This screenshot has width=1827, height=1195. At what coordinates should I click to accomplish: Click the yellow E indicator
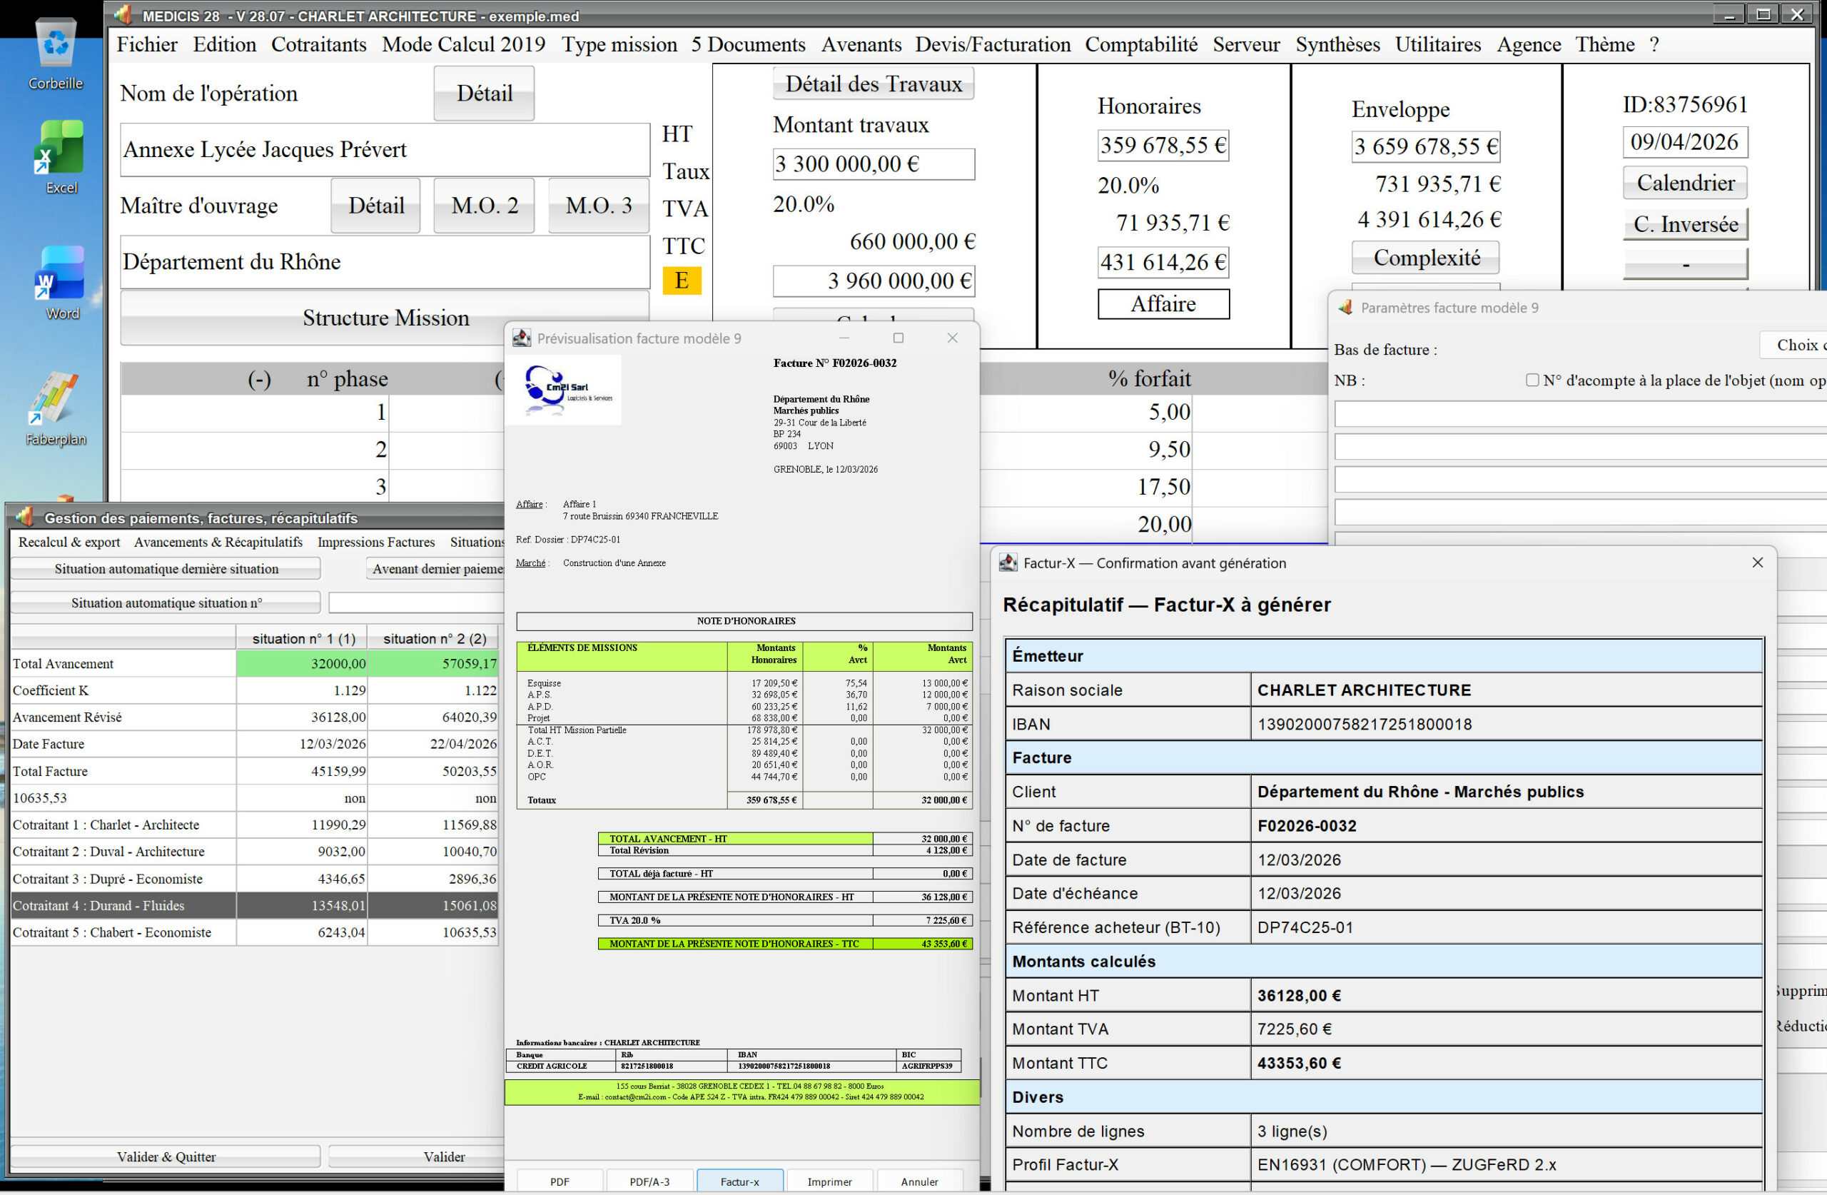coord(682,281)
